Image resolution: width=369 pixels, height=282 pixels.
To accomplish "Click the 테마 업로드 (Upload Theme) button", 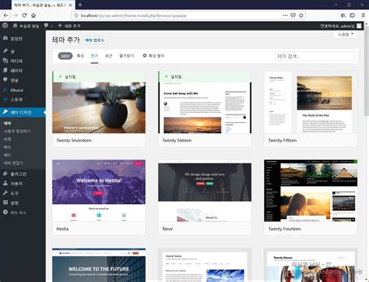I will pyautogui.click(x=94, y=40).
